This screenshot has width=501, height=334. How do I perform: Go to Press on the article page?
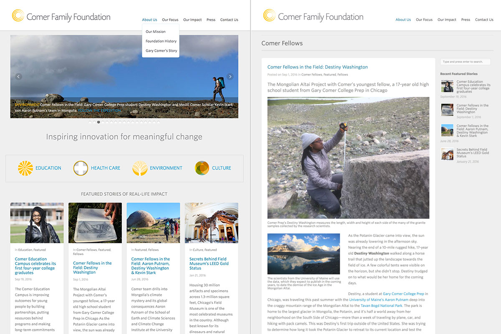(466, 20)
